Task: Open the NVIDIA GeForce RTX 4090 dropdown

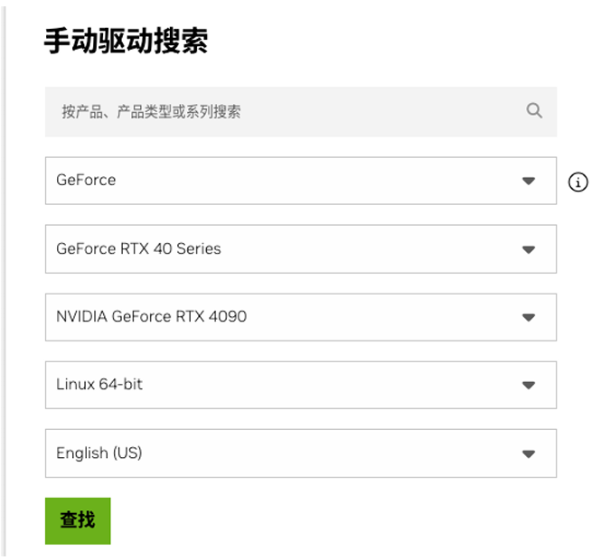Action: pos(301,317)
